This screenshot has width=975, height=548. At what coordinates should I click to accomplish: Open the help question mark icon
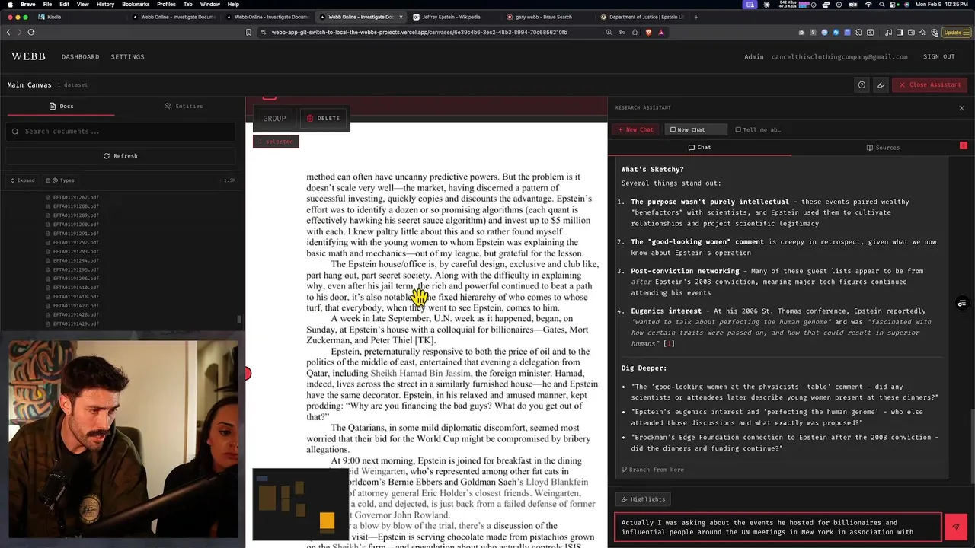pos(862,84)
